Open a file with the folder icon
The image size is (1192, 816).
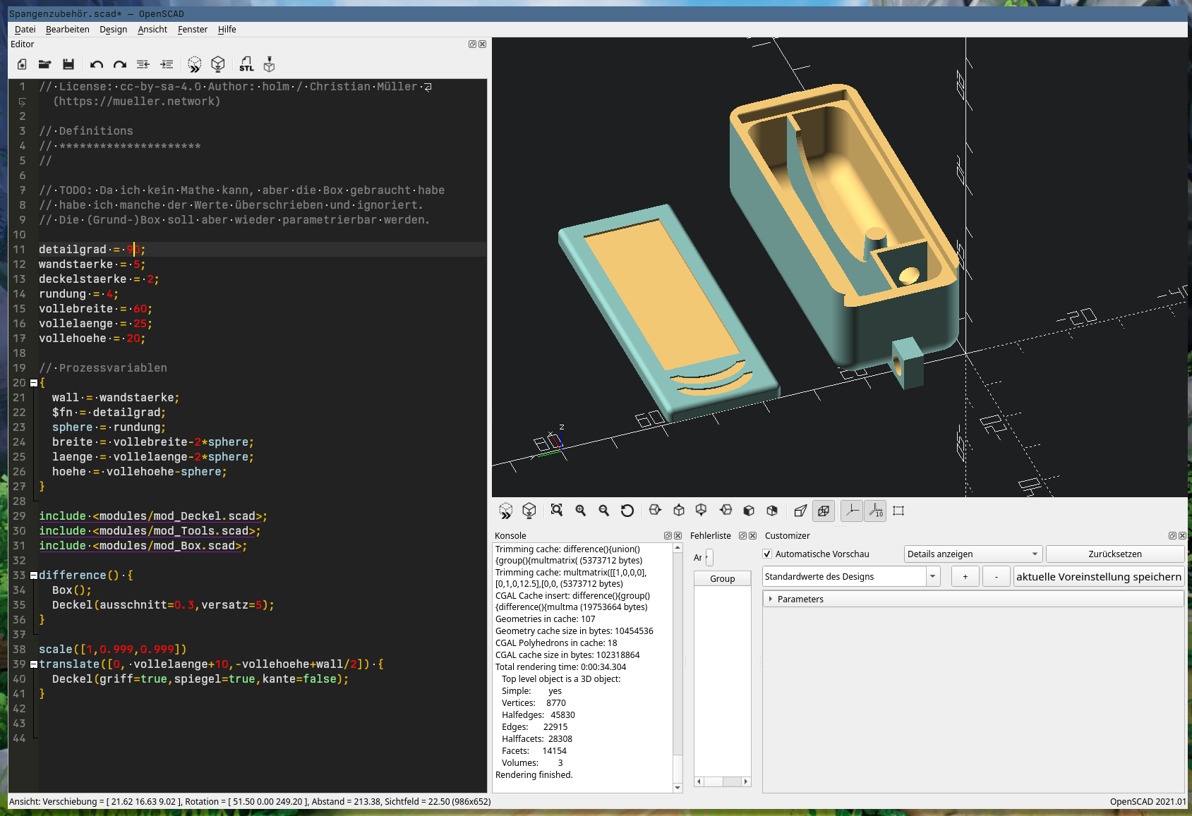[x=44, y=65]
